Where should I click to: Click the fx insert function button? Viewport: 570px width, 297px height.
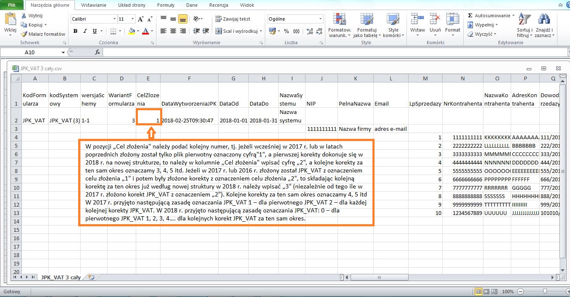pyautogui.click(x=98, y=53)
